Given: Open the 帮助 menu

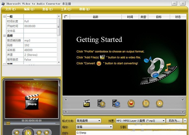Looking at the screenshot, I should pos(84,9).
